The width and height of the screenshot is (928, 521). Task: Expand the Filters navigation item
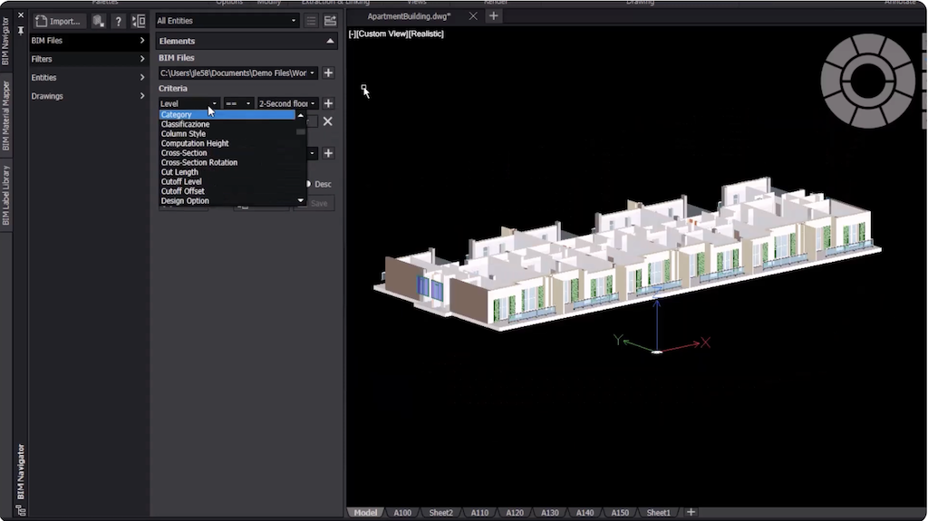88,59
